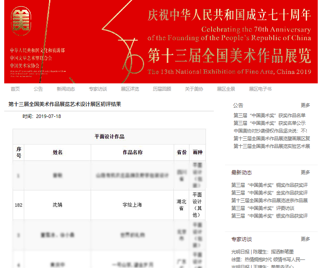Viewport: 322px width, 268px height.
Task: Open 中国美协对抄袭侵权作品坚决说：不! link
Action: pyautogui.click(x=270, y=131)
